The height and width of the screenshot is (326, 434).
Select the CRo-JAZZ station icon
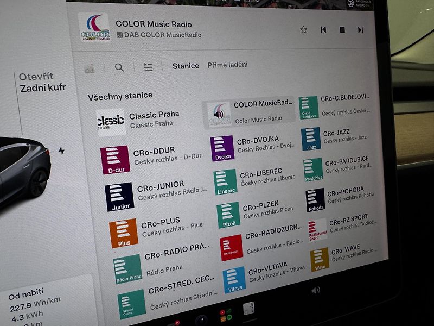click(311, 139)
